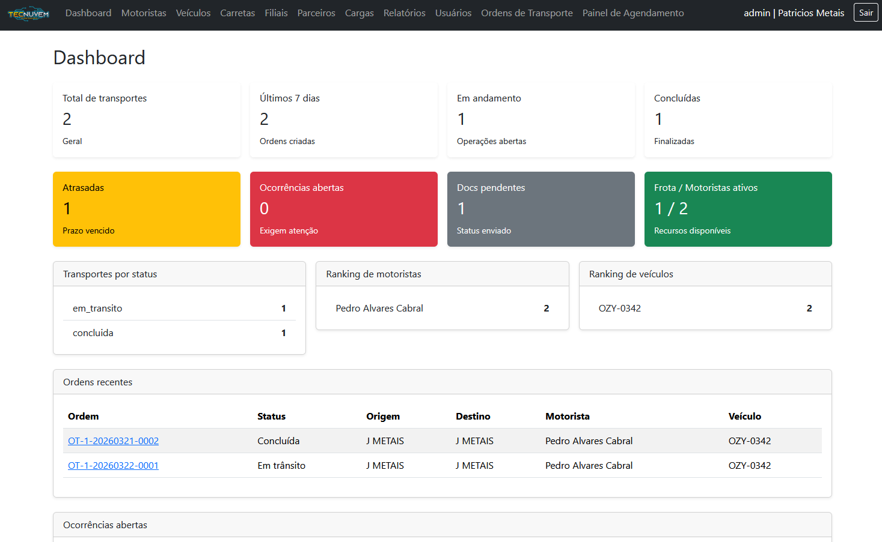The width and height of the screenshot is (882, 542).
Task: Open the Relatórios page
Action: pyautogui.click(x=404, y=13)
